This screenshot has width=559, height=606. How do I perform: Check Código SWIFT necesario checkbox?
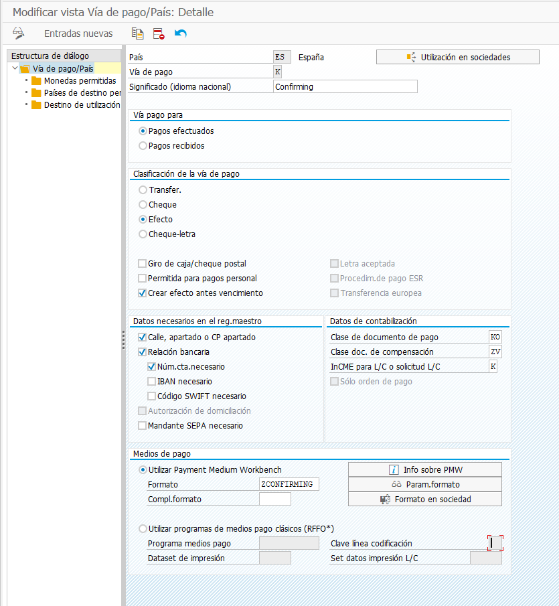pos(151,396)
